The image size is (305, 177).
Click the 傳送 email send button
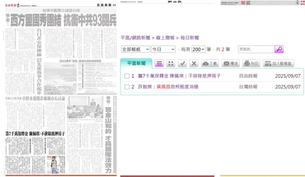231,63
